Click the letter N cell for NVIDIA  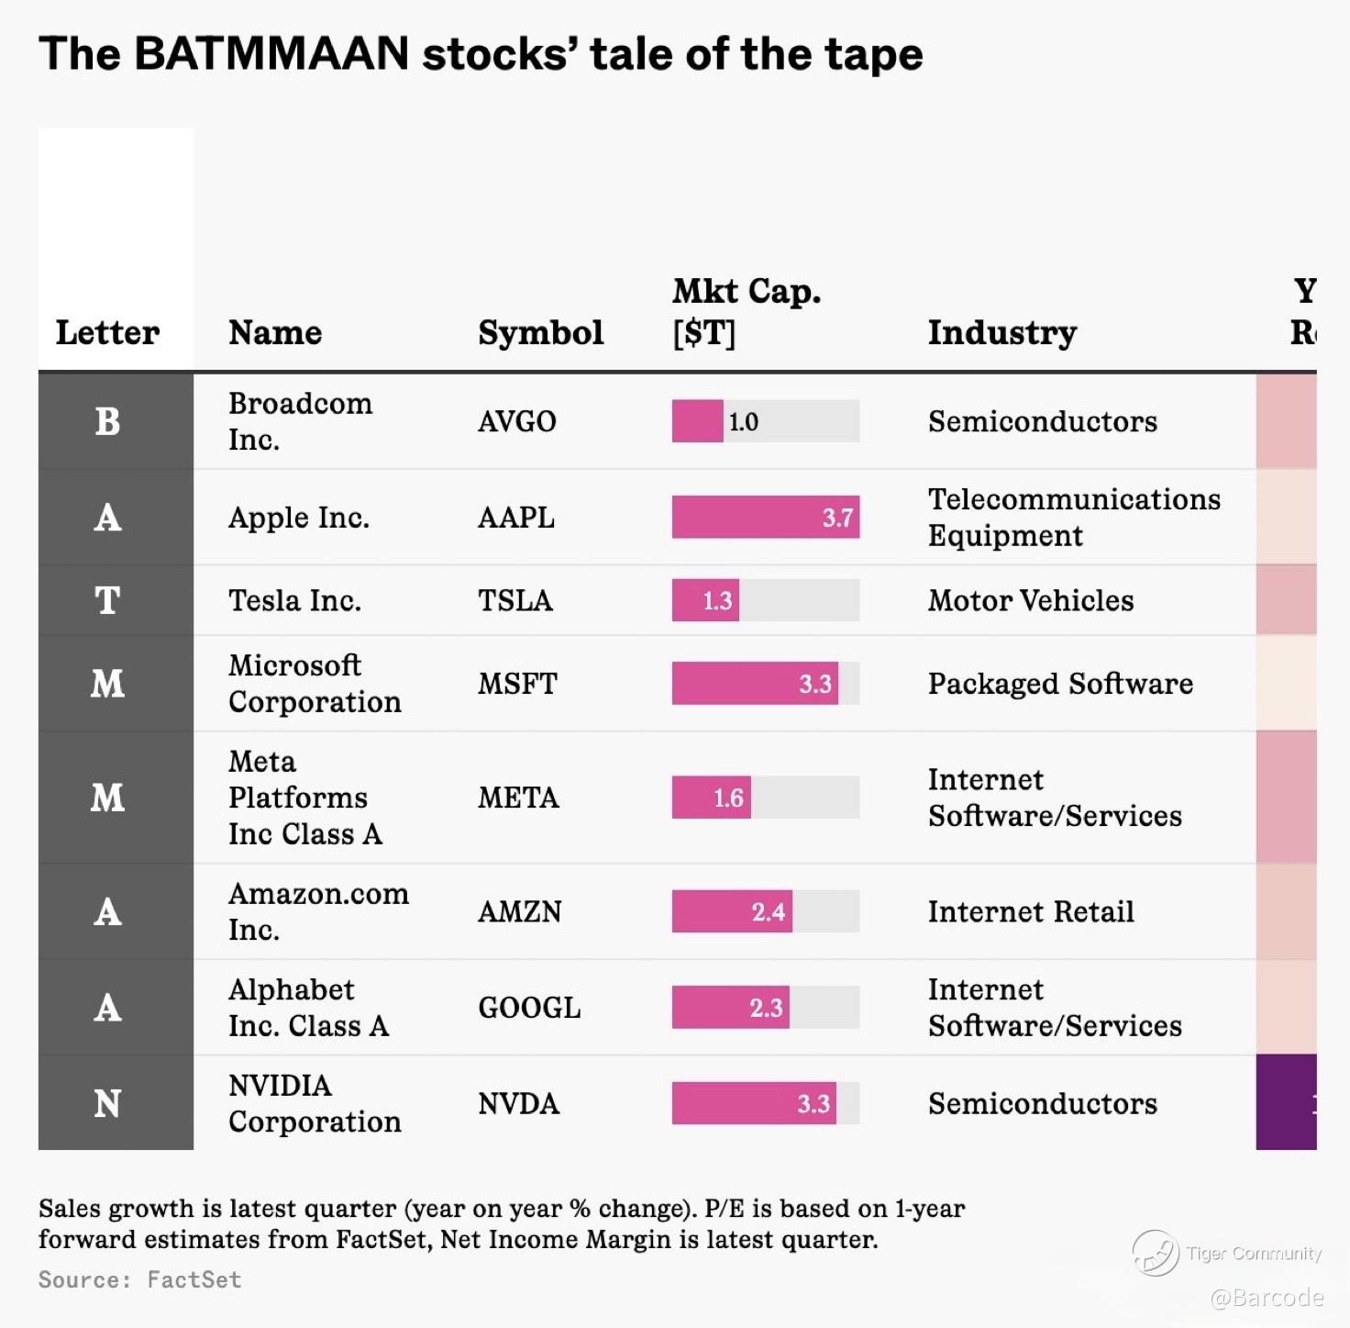click(107, 1102)
